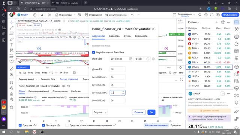Open the compare or add symbol button

coord(35,15)
